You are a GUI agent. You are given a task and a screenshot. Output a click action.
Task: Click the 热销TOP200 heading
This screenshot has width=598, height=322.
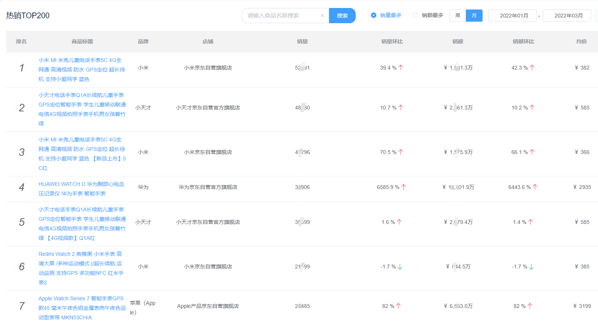coord(28,16)
